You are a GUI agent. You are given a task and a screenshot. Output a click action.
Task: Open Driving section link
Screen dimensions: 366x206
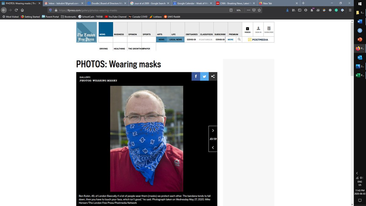click(104, 49)
